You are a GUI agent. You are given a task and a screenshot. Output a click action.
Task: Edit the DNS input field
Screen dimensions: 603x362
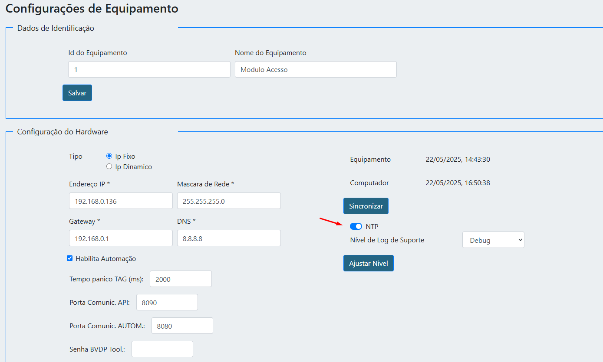229,238
